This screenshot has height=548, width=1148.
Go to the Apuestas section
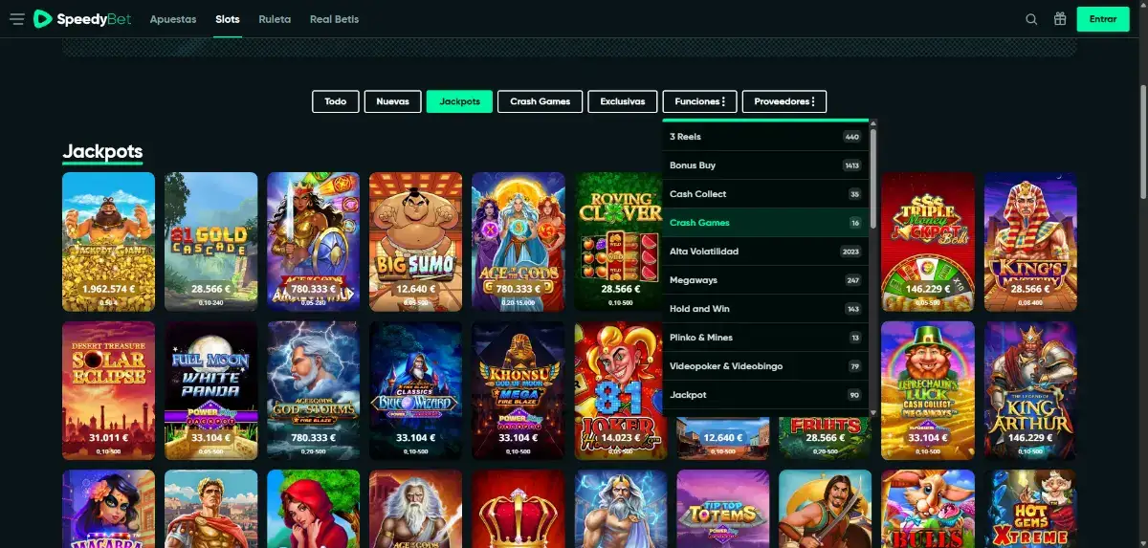click(x=173, y=19)
